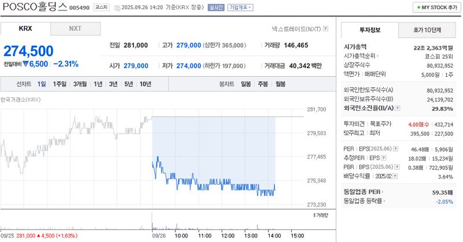463x242 pixels.
Task: Add stock with MY STOCK 추가 button
Action: (x=437, y=8)
